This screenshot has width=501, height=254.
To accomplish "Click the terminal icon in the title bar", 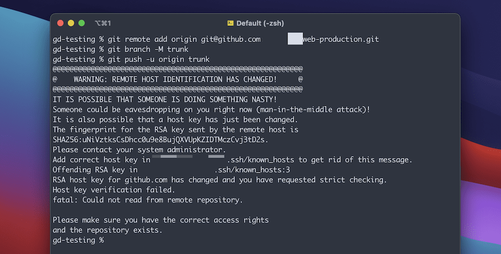I will (230, 23).
